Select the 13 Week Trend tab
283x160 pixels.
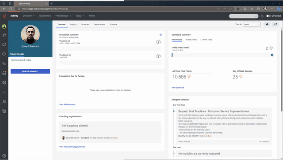coord(206,40)
